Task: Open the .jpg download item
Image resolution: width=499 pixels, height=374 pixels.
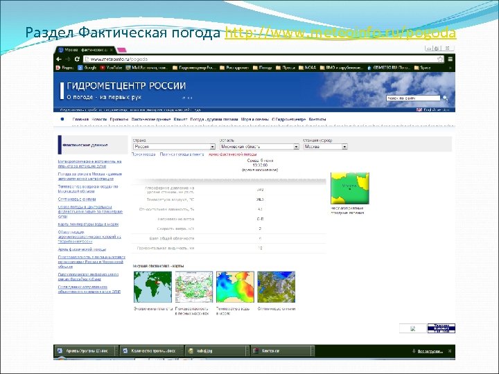Action: [x=215, y=350]
